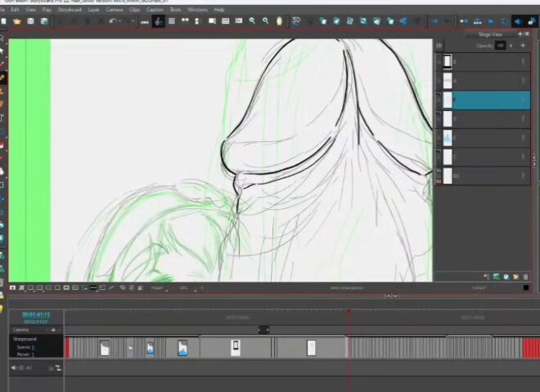Click the current color swatch below the layers

pos(526,287)
